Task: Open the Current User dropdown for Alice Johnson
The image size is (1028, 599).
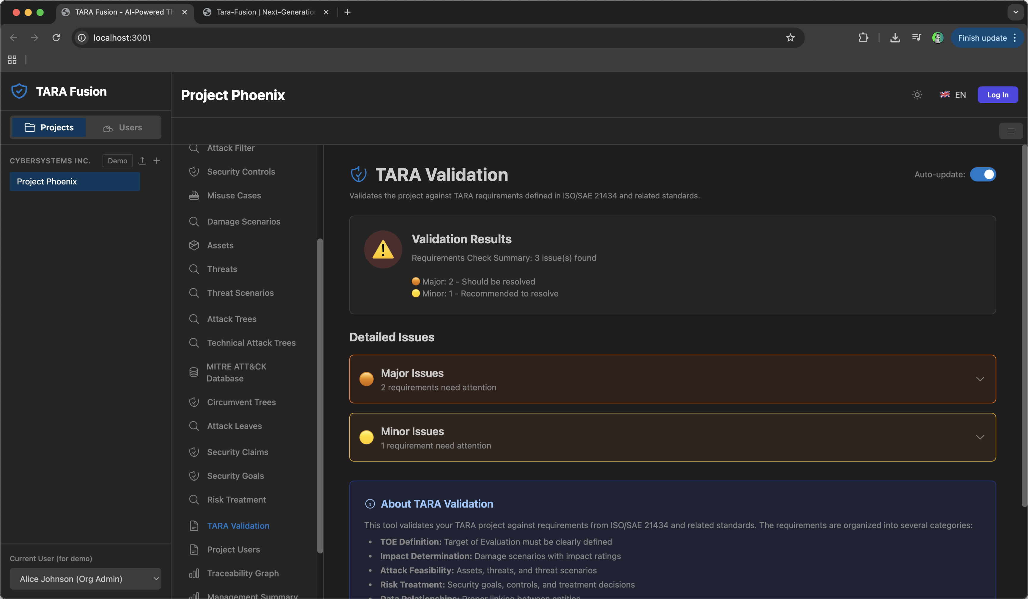Action: (85, 579)
